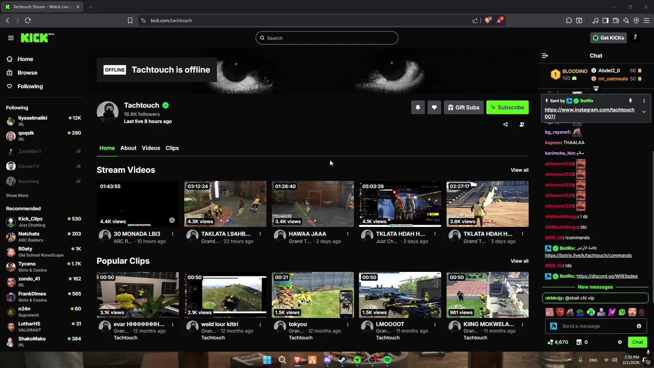Click the KICK logo
Screen dimensions: 654x368
[37, 38]
